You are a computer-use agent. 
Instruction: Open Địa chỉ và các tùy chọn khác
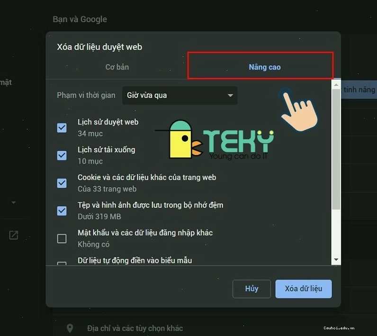135,328
